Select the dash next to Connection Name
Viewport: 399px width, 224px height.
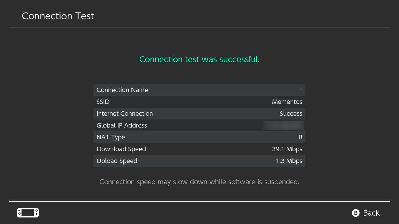coord(301,90)
